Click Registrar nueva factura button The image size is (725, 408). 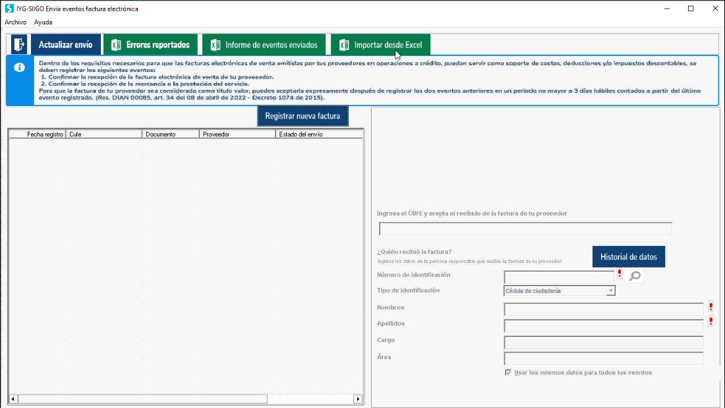(303, 116)
